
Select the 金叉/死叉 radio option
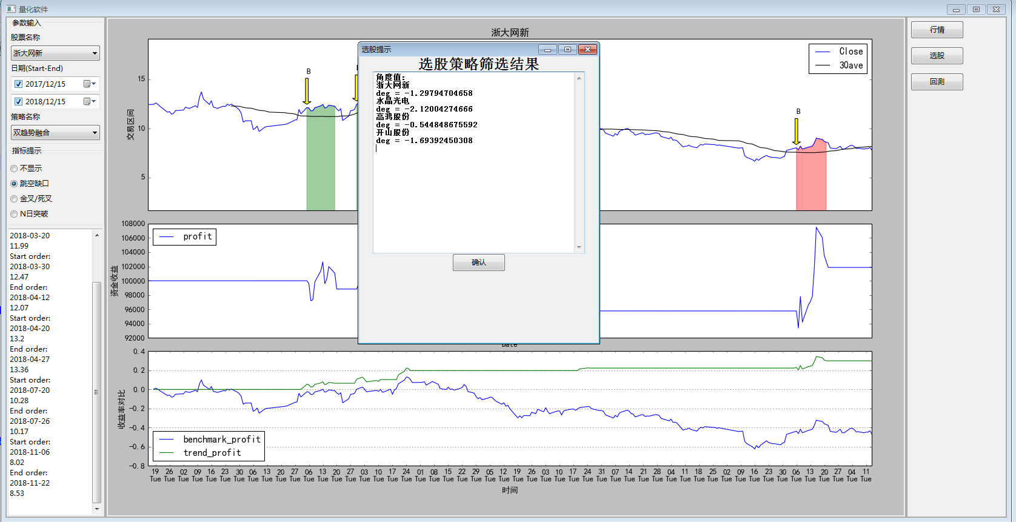point(14,199)
